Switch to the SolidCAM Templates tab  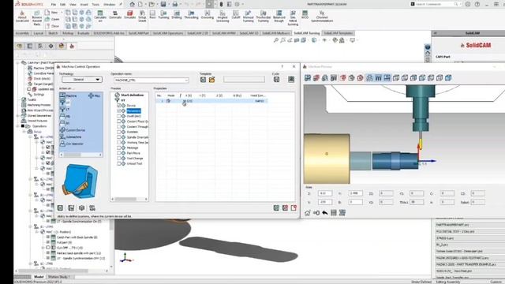pos(339,33)
